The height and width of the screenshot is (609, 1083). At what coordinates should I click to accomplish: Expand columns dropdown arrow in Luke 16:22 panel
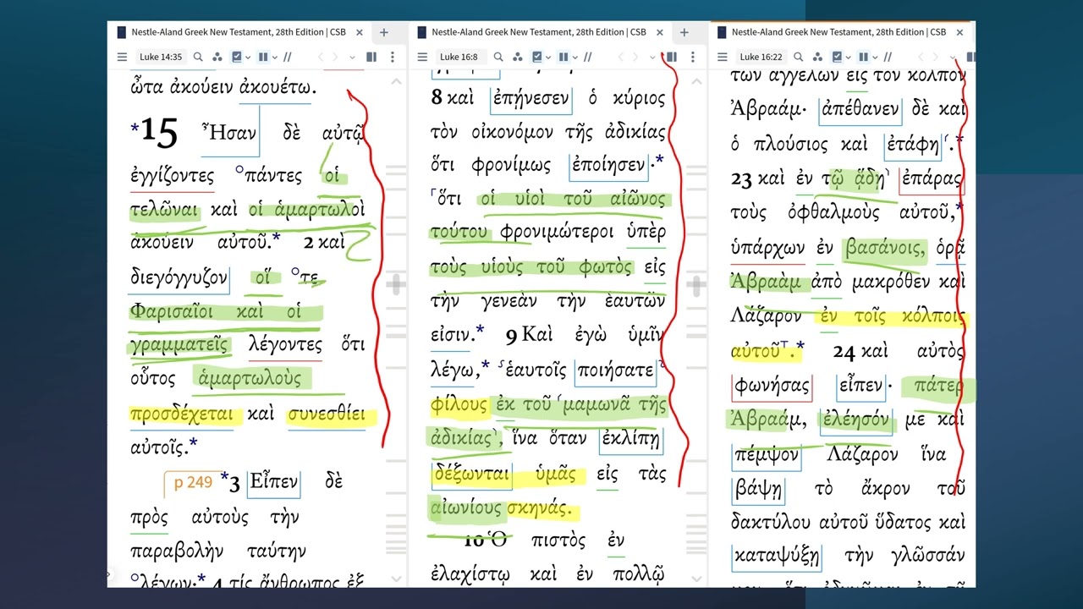click(873, 58)
